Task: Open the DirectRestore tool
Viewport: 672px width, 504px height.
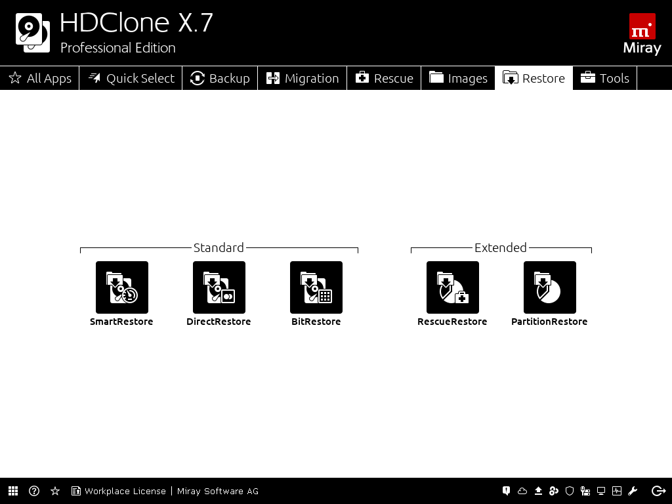Action: click(x=219, y=287)
